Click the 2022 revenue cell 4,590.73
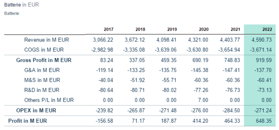This screenshot has height=130, width=279. coord(262,40)
